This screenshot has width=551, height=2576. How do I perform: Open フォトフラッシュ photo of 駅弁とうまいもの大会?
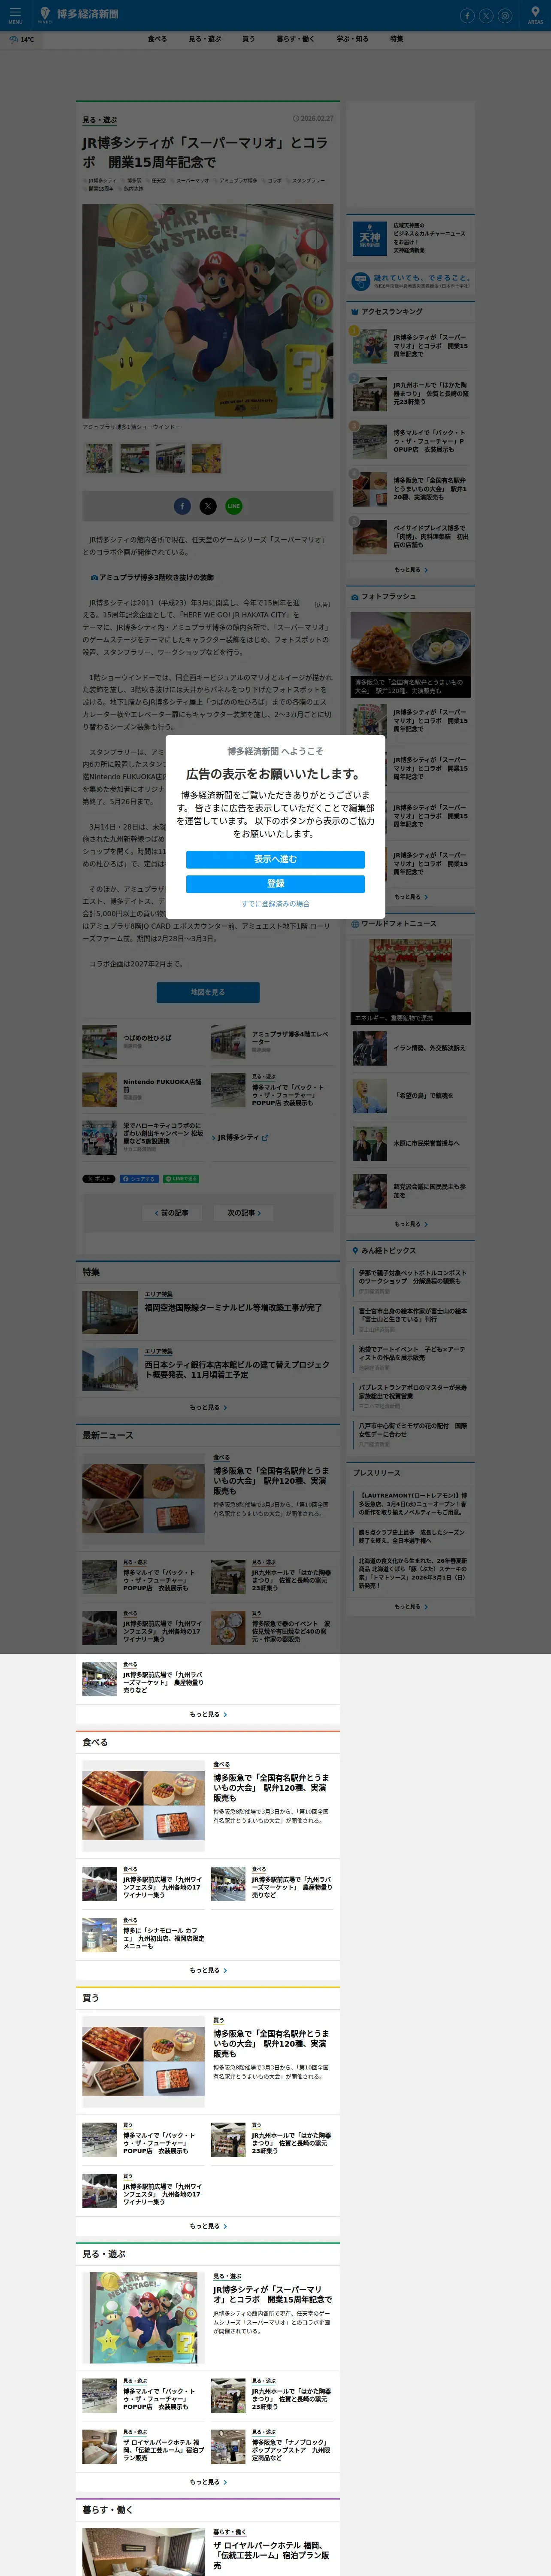point(411,655)
